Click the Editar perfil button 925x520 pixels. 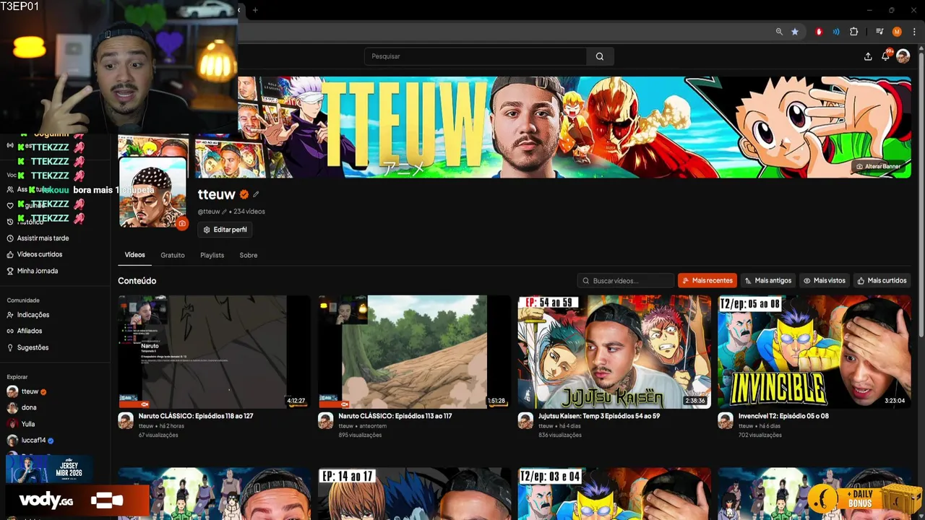coord(225,230)
